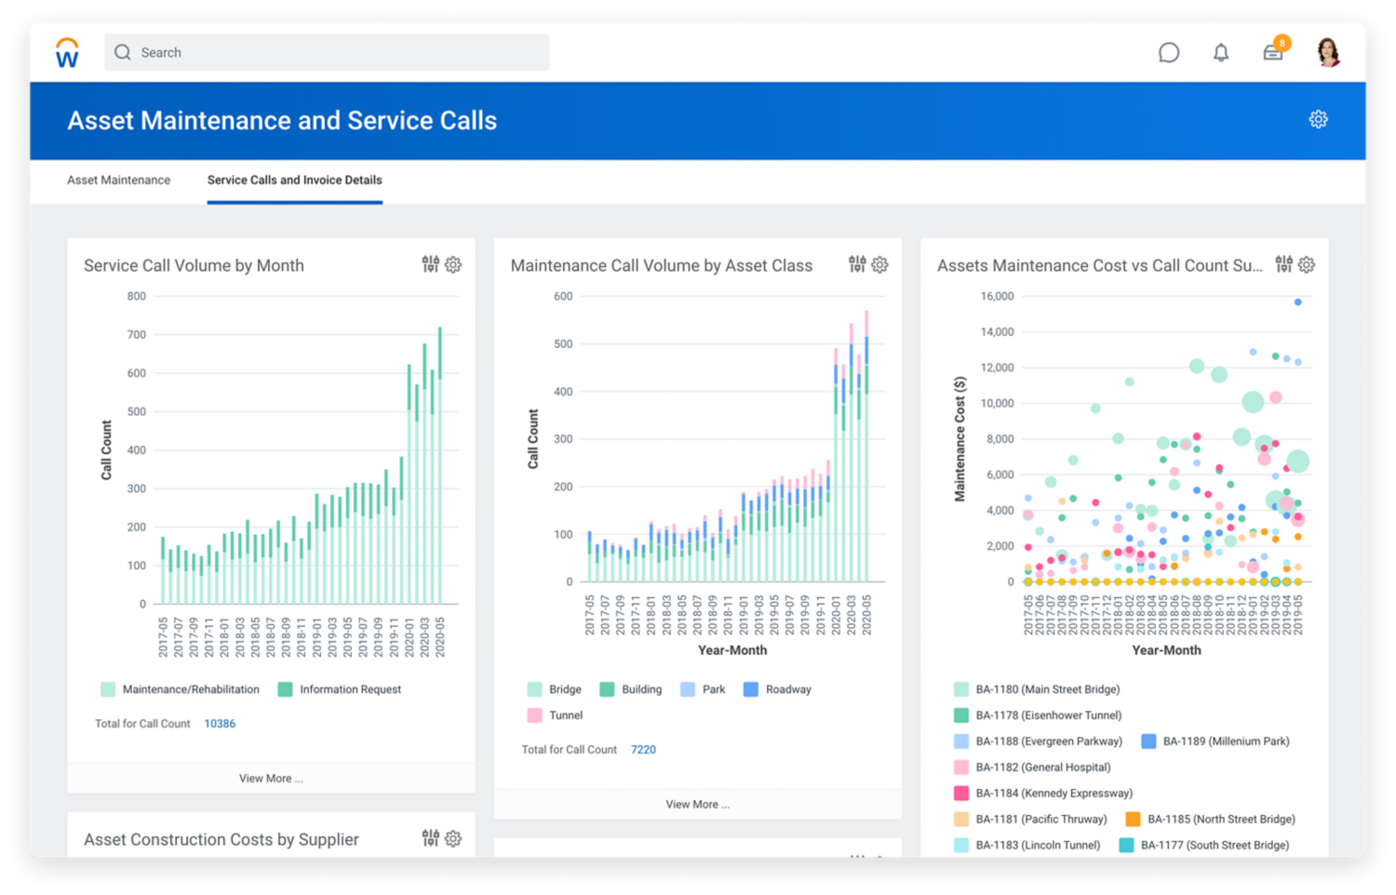Click Assets Maintenance Cost vs Call Count title

pyautogui.click(x=1100, y=266)
